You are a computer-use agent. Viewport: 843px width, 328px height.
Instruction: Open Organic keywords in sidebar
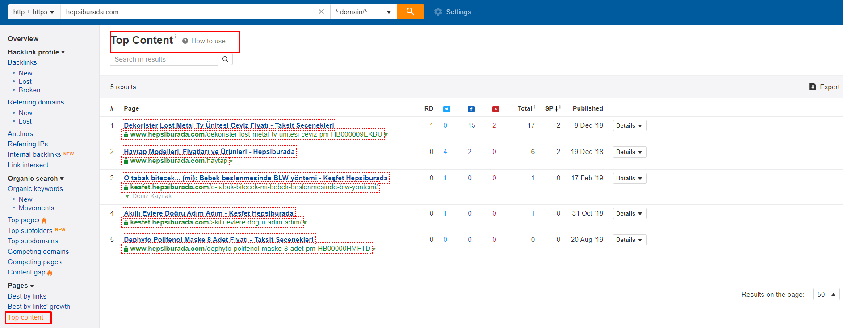tap(35, 189)
